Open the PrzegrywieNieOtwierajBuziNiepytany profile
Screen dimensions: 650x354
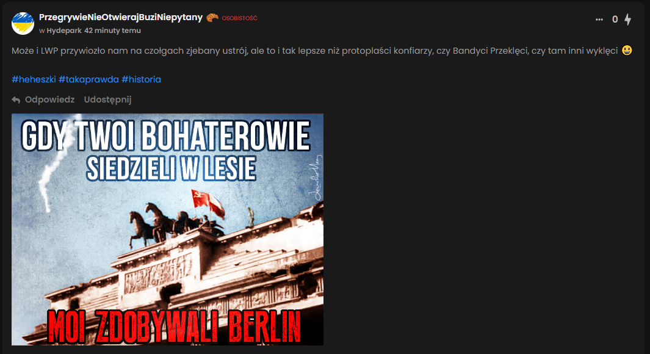(121, 18)
